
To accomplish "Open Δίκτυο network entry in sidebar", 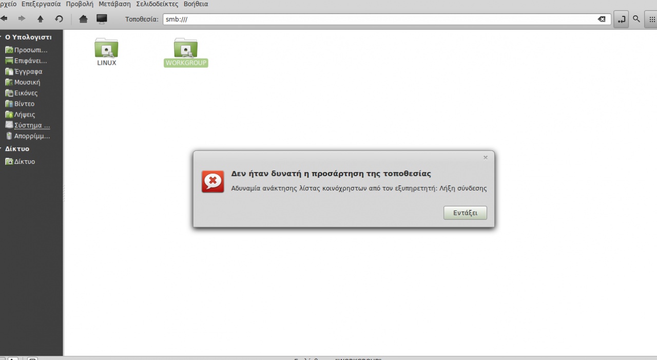I will tap(20, 161).
